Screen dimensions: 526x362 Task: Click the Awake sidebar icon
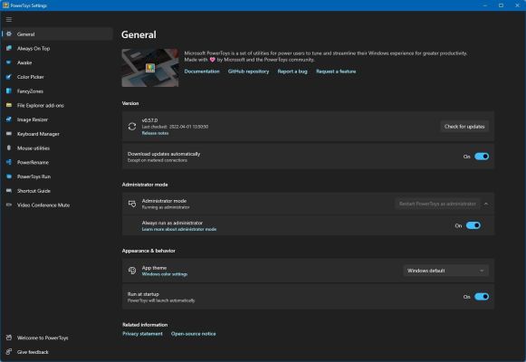[9, 62]
